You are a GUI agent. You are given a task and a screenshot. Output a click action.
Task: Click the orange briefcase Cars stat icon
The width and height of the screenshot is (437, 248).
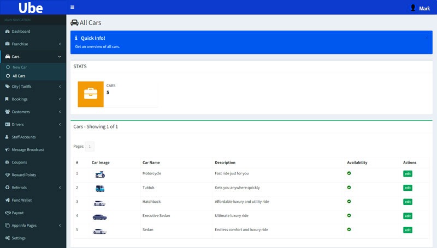pyautogui.click(x=91, y=94)
